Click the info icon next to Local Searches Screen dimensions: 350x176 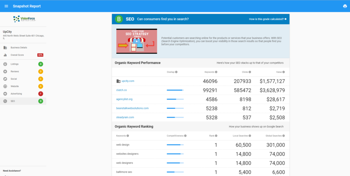250,136
